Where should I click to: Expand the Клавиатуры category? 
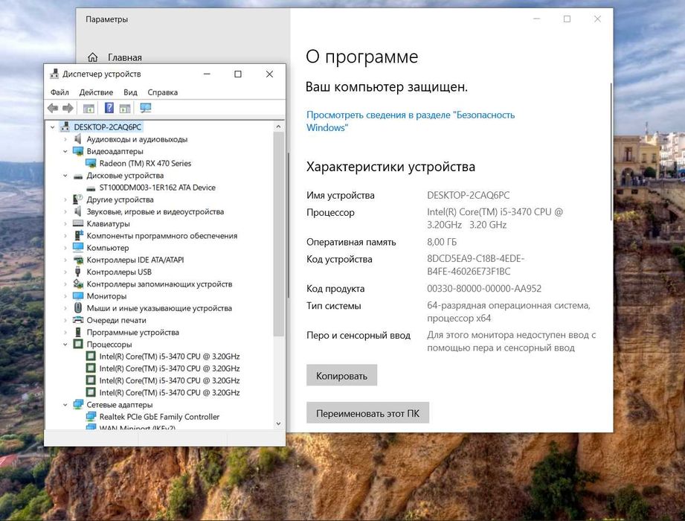click(65, 224)
